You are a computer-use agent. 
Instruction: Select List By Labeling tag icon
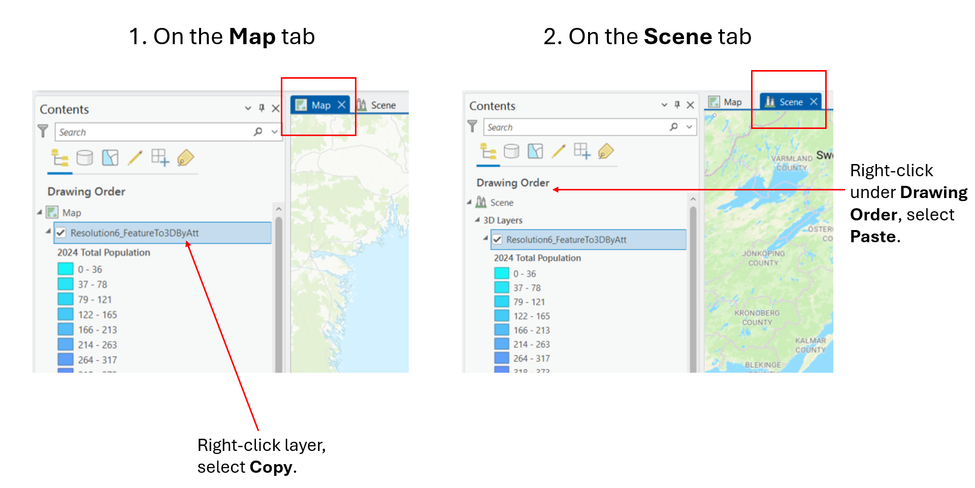click(x=185, y=158)
